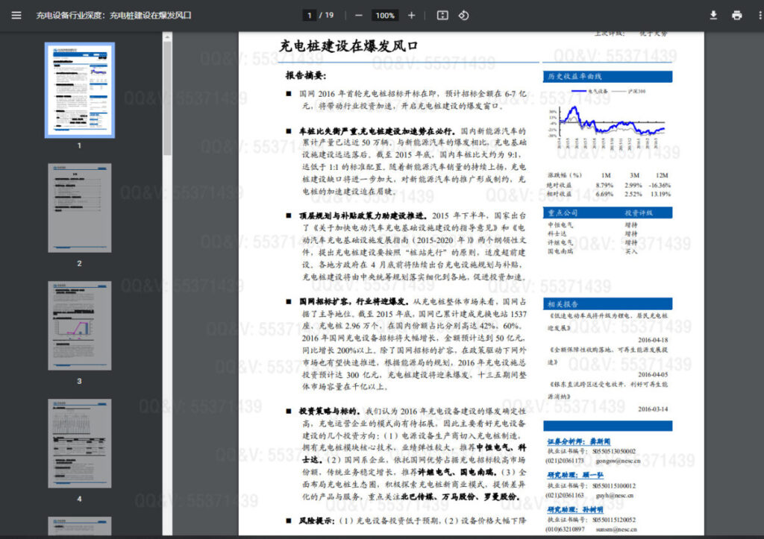Click the fit to page icon
Screen dimensions: 764x539
pos(442,15)
